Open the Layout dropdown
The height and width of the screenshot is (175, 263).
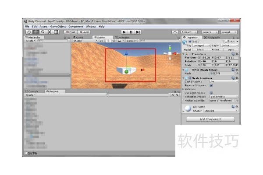point(228,32)
